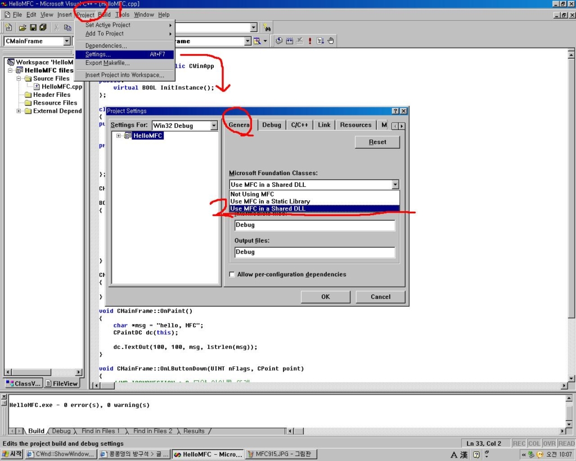
Task: Click the Output files Debug field
Action: point(315,252)
